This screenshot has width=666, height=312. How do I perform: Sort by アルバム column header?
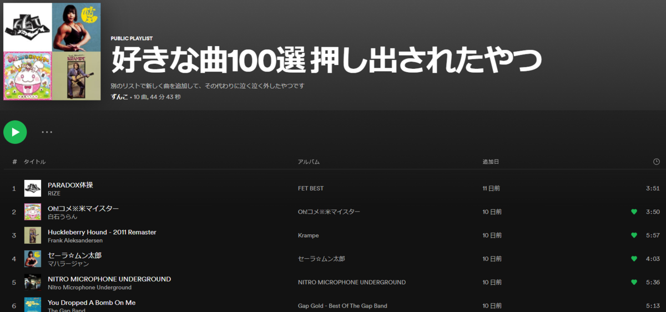(x=309, y=162)
